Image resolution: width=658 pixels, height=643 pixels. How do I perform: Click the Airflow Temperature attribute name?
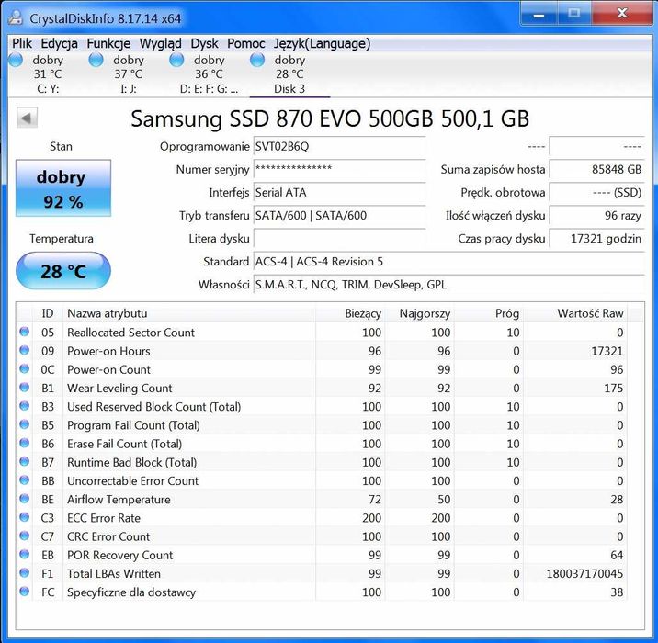pos(119,500)
